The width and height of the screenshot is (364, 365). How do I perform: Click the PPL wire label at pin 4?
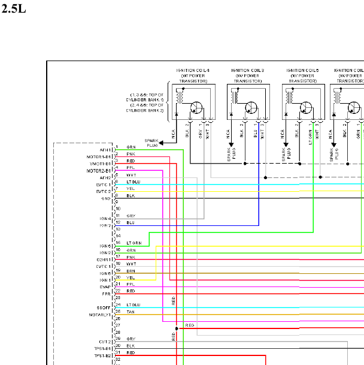[131, 168]
